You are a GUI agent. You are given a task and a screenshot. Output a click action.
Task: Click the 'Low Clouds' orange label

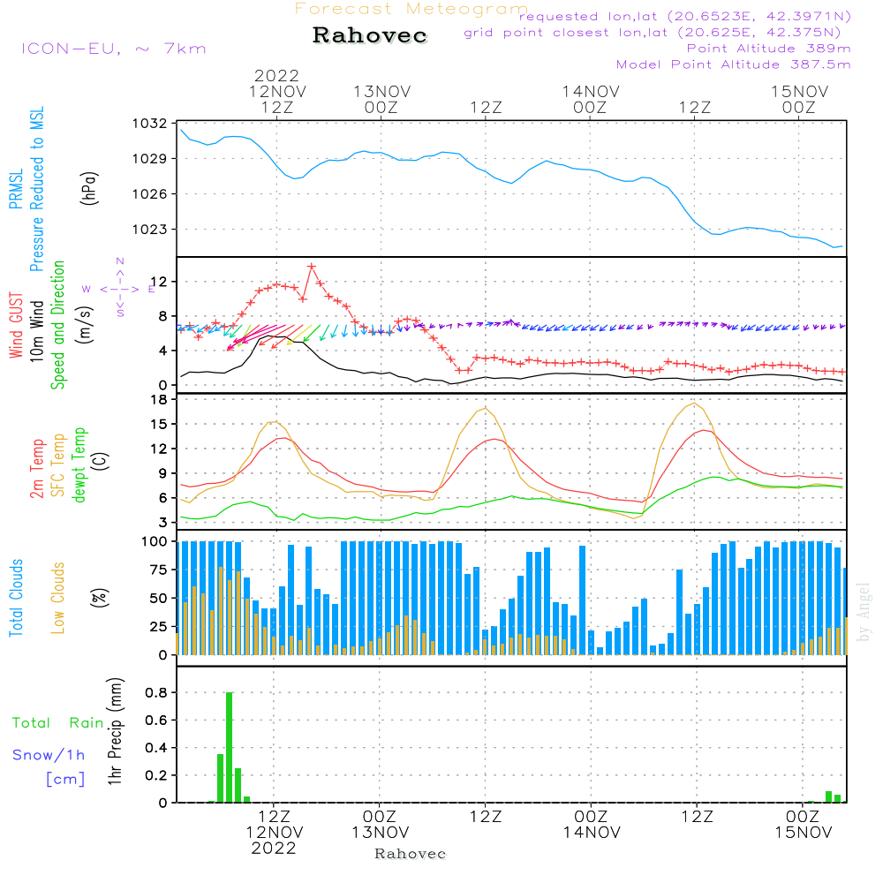[x=57, y=598]
